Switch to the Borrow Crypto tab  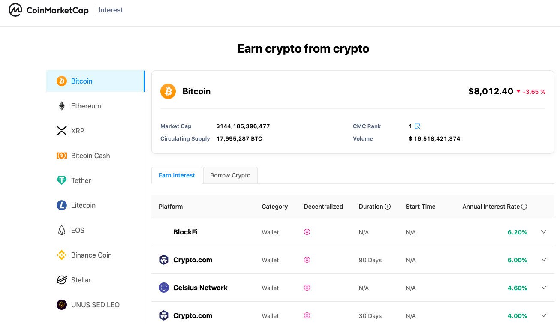(230, 175)
